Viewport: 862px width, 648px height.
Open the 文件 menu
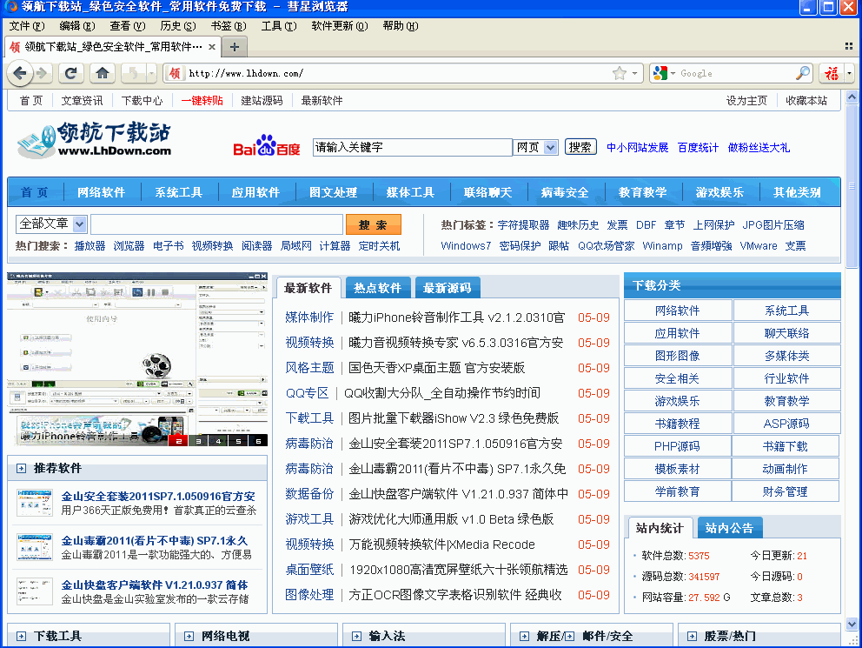[x=26, y=26]
